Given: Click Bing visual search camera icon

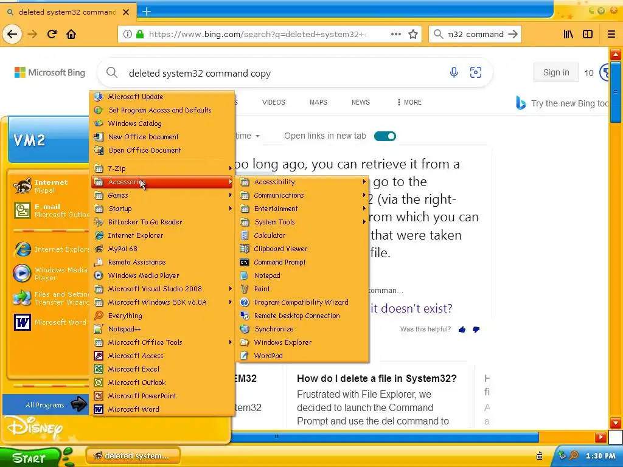Looking at the screenshot, I should (x=476, y=72).
